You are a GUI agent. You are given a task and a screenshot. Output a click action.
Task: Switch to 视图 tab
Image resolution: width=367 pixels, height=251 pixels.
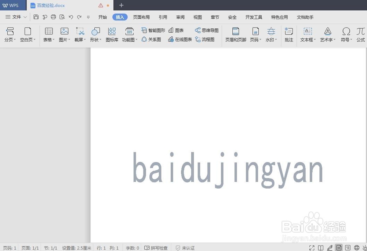click(x=197, y=17)
